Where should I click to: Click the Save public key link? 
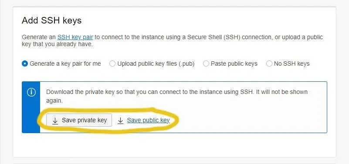coord(148,120)
